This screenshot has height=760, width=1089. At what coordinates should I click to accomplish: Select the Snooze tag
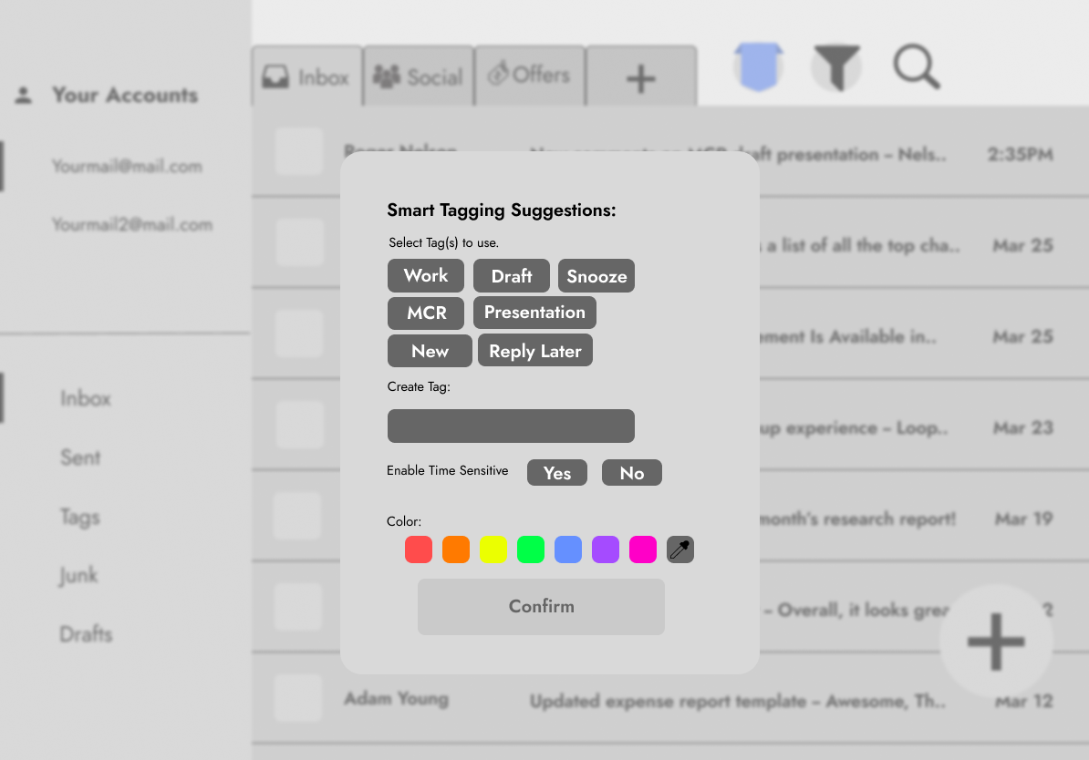click(596, 275)
